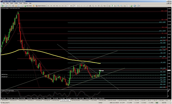The image size is (172, 104).
Task: Pick the trendline drawing tool
Action: click(87, 6)
